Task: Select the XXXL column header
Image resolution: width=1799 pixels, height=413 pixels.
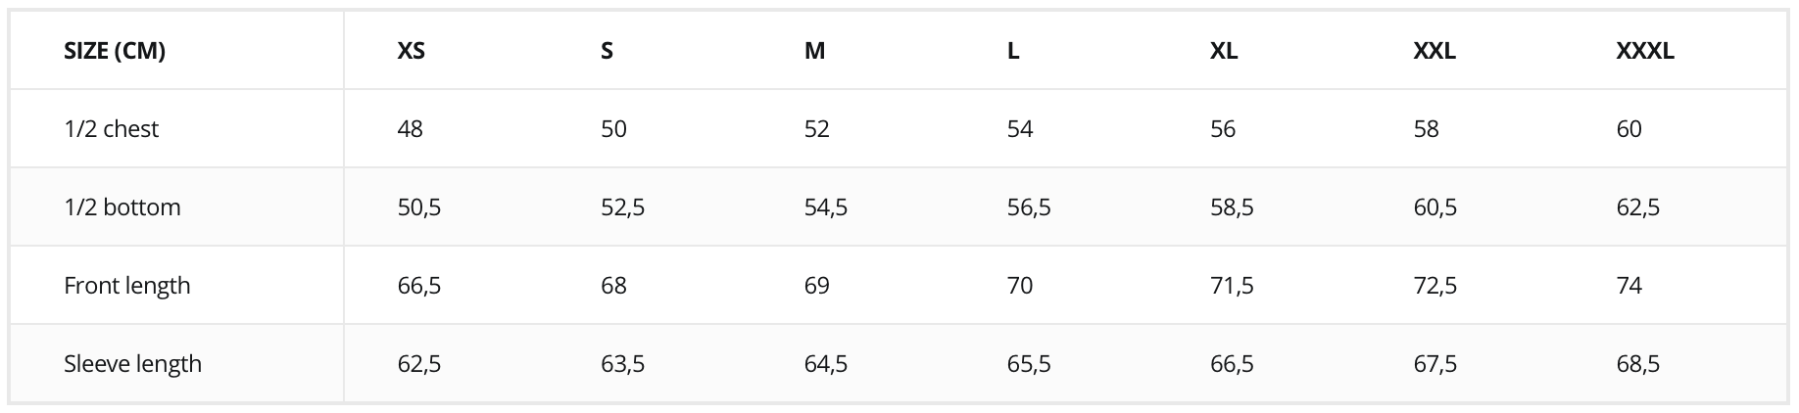Action: pos(1645,51)
